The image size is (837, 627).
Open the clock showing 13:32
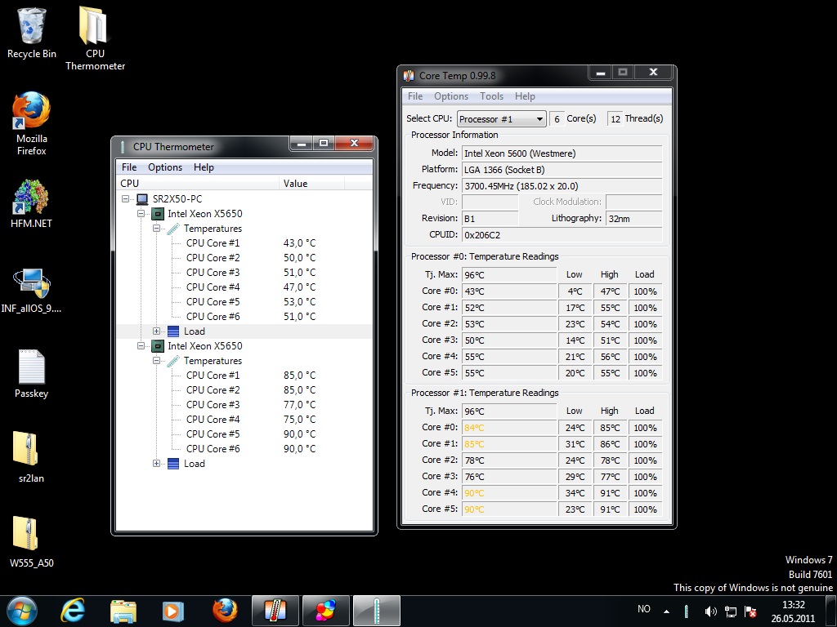(793, 611)
